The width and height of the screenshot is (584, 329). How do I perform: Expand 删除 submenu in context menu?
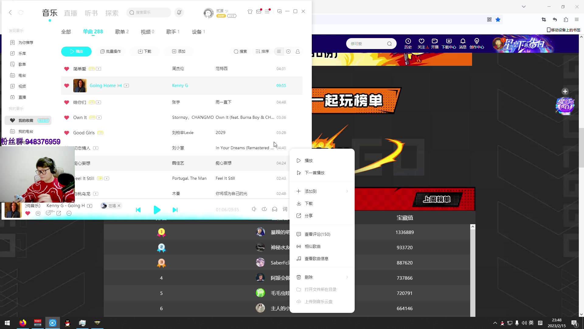coord(322,277)
